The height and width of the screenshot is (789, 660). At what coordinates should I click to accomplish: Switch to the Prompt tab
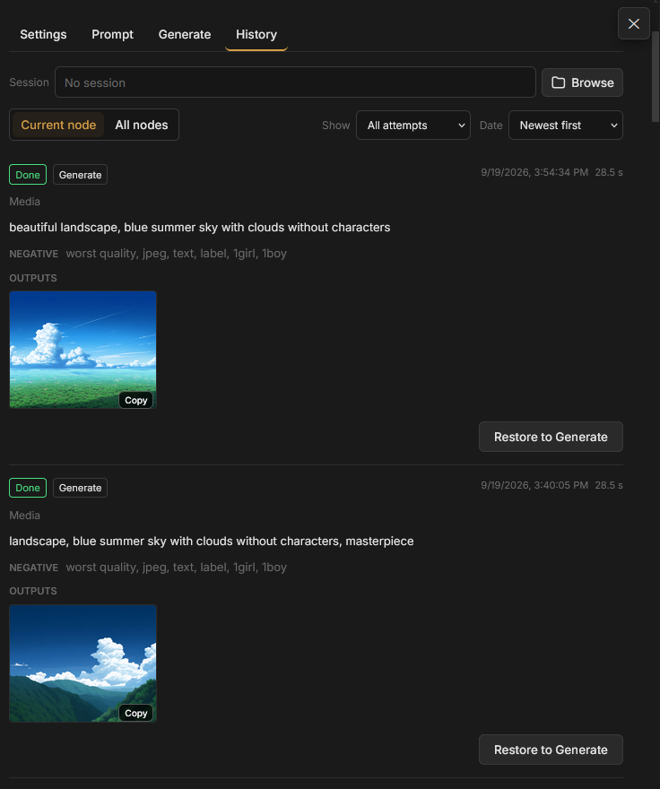coord(112,34)
